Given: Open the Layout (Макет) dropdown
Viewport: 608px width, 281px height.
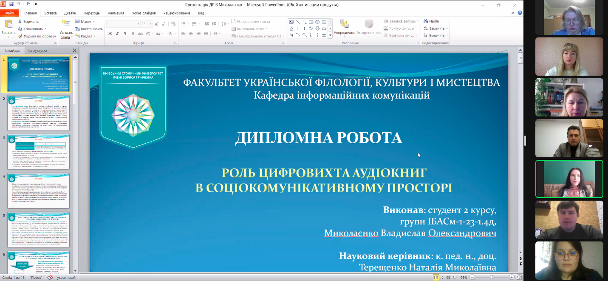Looking at the screenshot, I should coord(85,21).
